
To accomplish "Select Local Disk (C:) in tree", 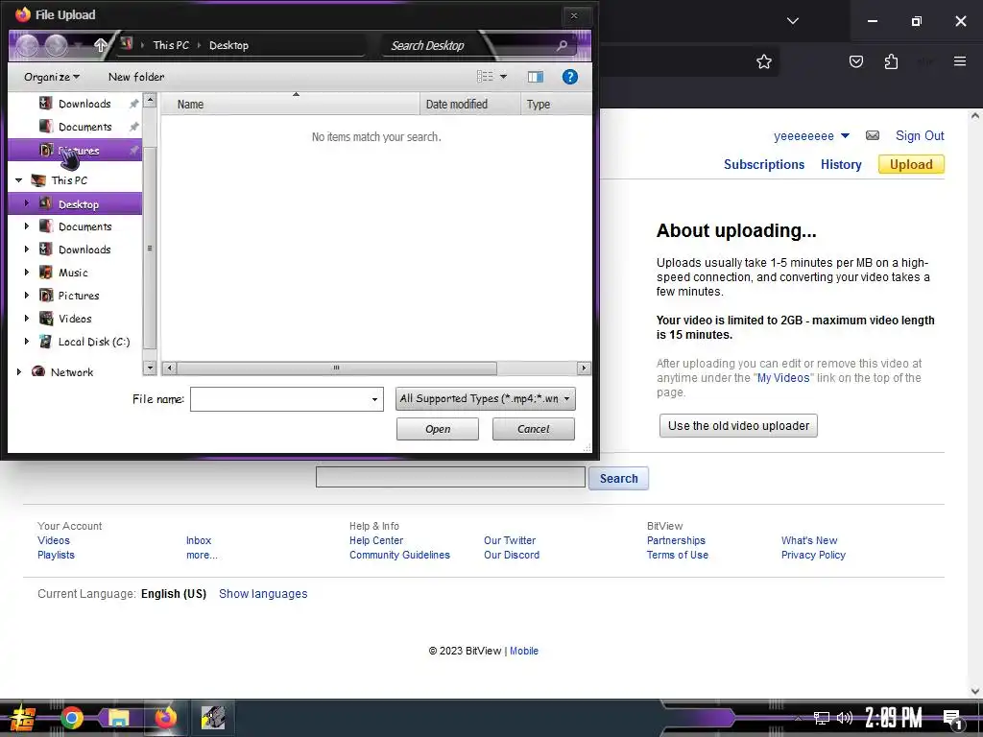I will coord(93,342).
